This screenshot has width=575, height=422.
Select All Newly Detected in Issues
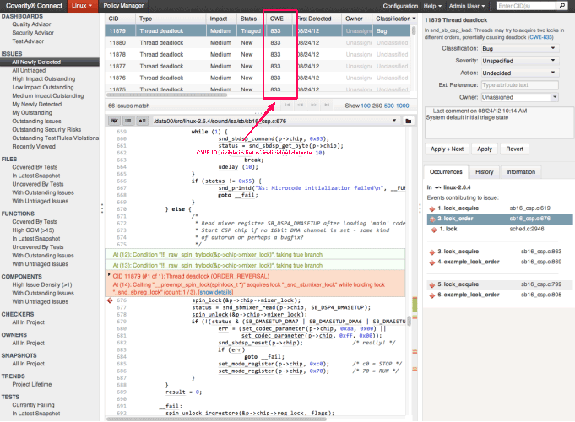pyautogui.click(x=50, y=62)
